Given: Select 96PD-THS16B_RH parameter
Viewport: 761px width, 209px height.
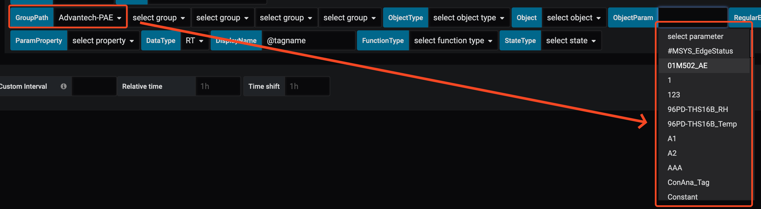Looking at the screenshot, I should (x=697, y=109).
